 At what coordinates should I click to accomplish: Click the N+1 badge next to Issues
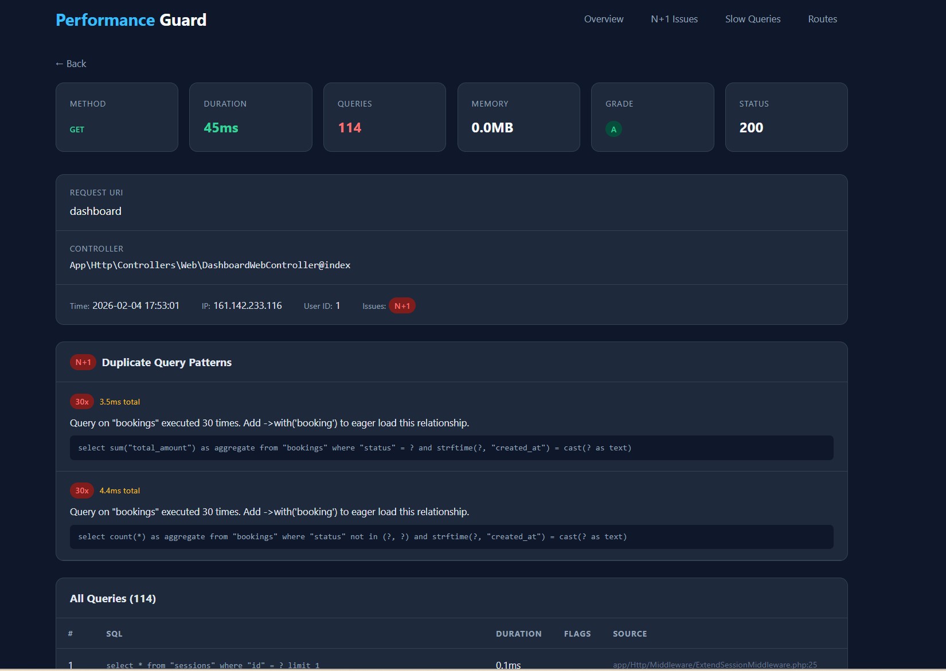point(402,305)
